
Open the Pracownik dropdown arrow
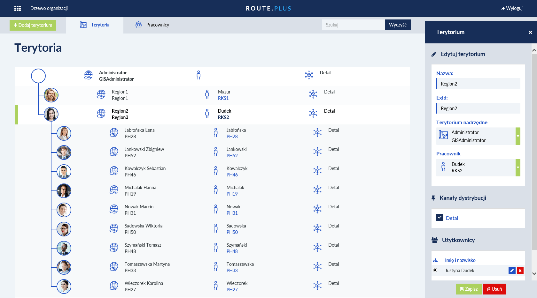pyautogui.click(x=518, y=168)
